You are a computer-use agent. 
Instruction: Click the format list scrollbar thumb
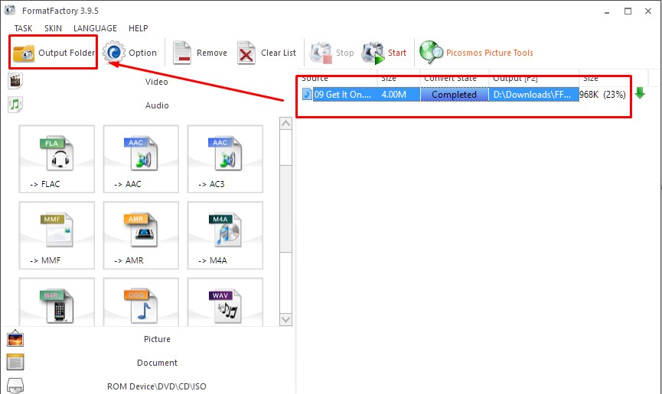[x=285, y=208]
